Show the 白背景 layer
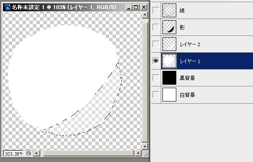 click(x=156, y=95)
